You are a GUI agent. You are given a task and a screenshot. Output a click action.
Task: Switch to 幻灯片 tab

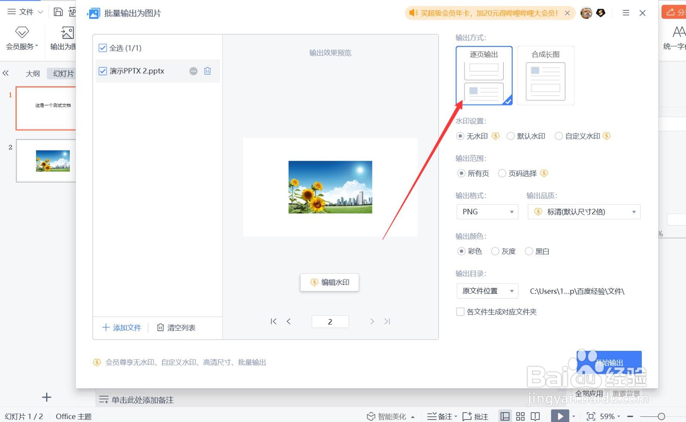(63, 74)
